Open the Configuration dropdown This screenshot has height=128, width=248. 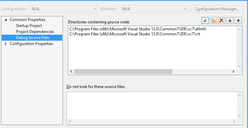[x=64, y=9]
